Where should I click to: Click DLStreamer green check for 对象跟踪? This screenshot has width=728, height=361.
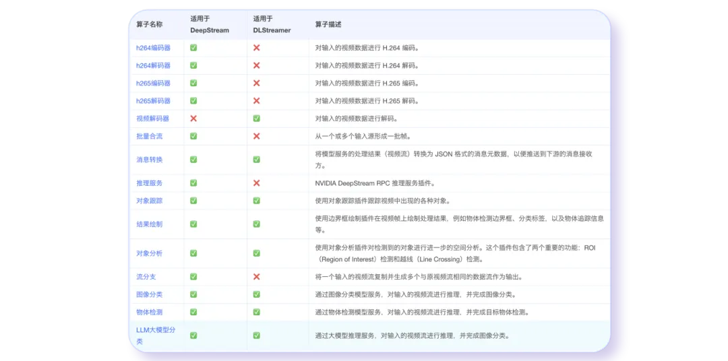point(256,201)
